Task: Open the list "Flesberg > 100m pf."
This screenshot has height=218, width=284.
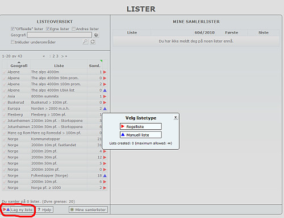Action: (x=48, y=114)
